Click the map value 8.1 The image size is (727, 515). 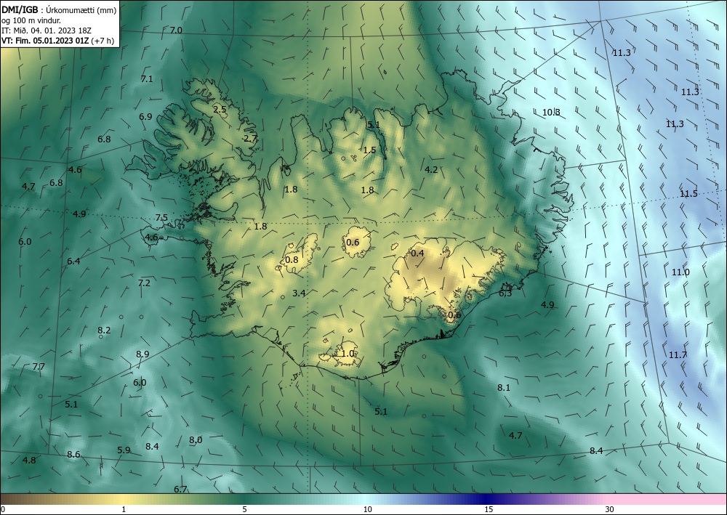click(504, 388)
